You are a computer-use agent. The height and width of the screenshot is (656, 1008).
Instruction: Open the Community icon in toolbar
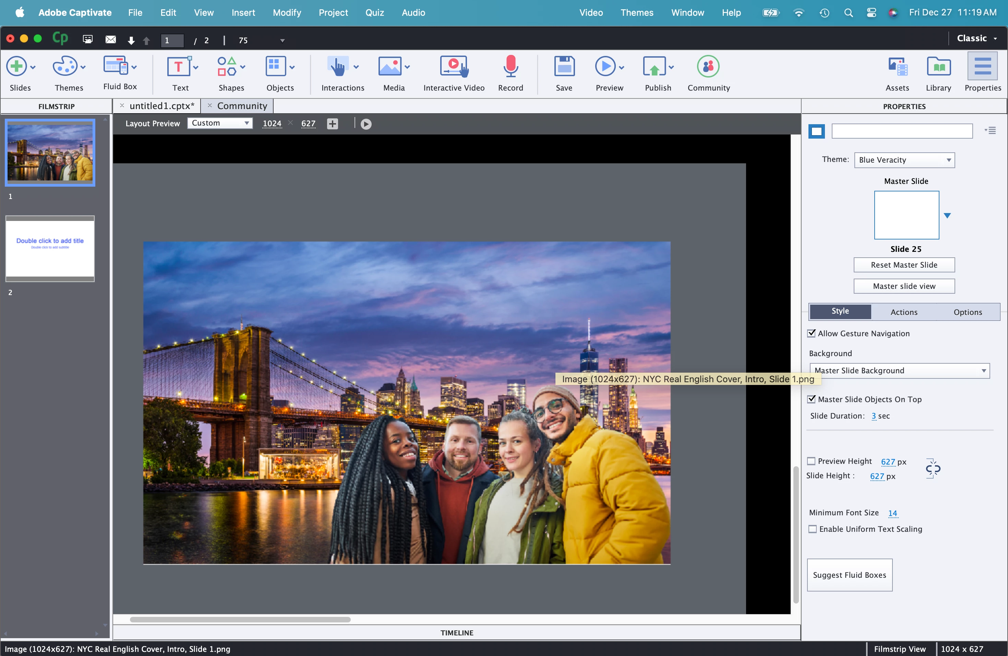(708, 67)
